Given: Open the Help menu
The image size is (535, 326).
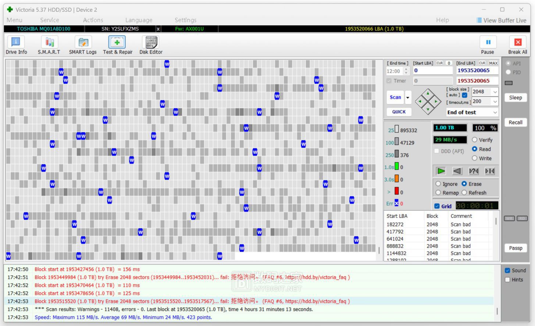Looking at the screenshot, I should [442, 20].
